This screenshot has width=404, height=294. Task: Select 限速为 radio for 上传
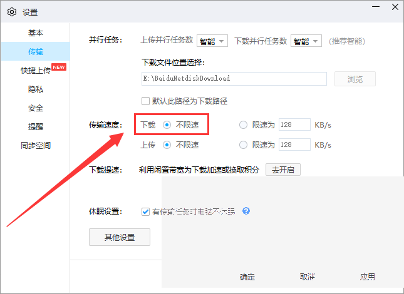[x=243, y=145]
